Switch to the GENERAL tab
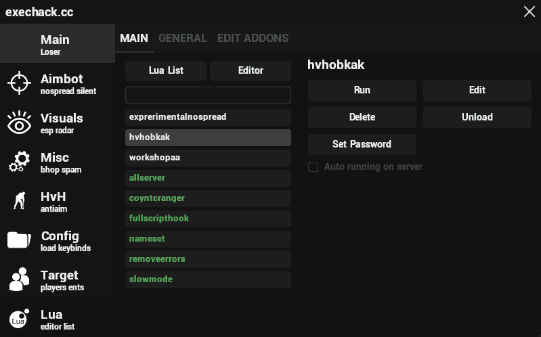Image resolution: width=541 pixels, height=337 pixels. pyautogui.click(x=182, y=39)
